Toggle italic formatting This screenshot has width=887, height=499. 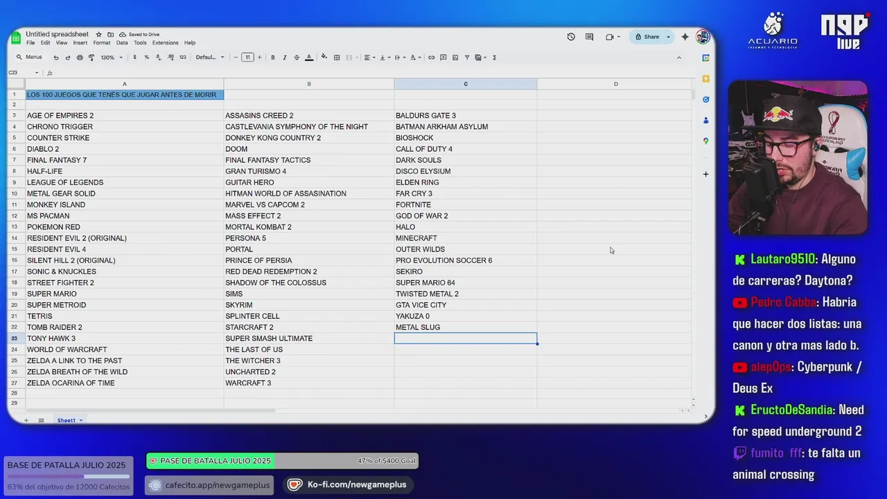point(284,58)
